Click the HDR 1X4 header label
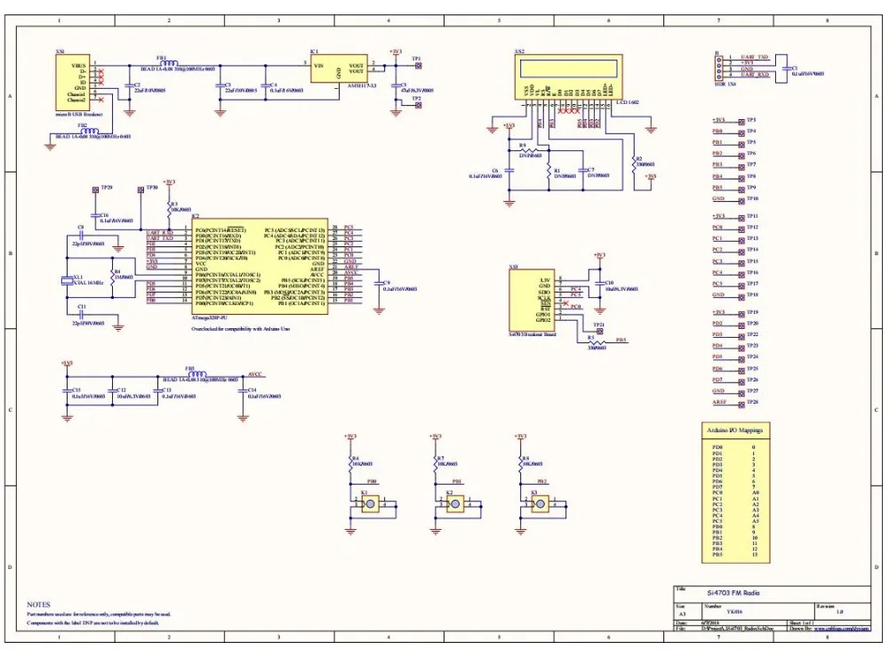 (725, 84)
